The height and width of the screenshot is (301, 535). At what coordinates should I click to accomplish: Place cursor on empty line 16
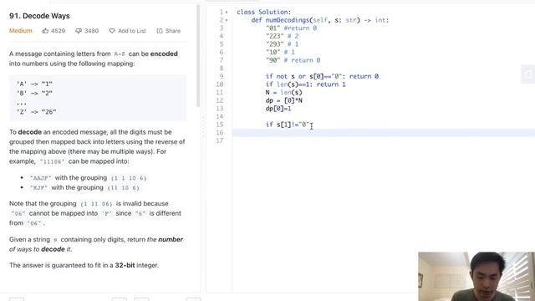tap(384, 132)
